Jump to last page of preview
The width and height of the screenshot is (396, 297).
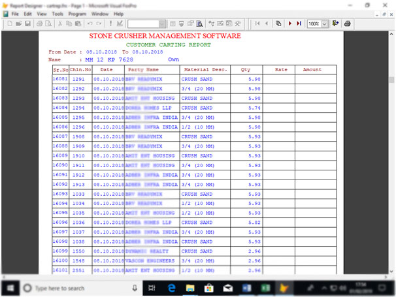tap(299, 23)
